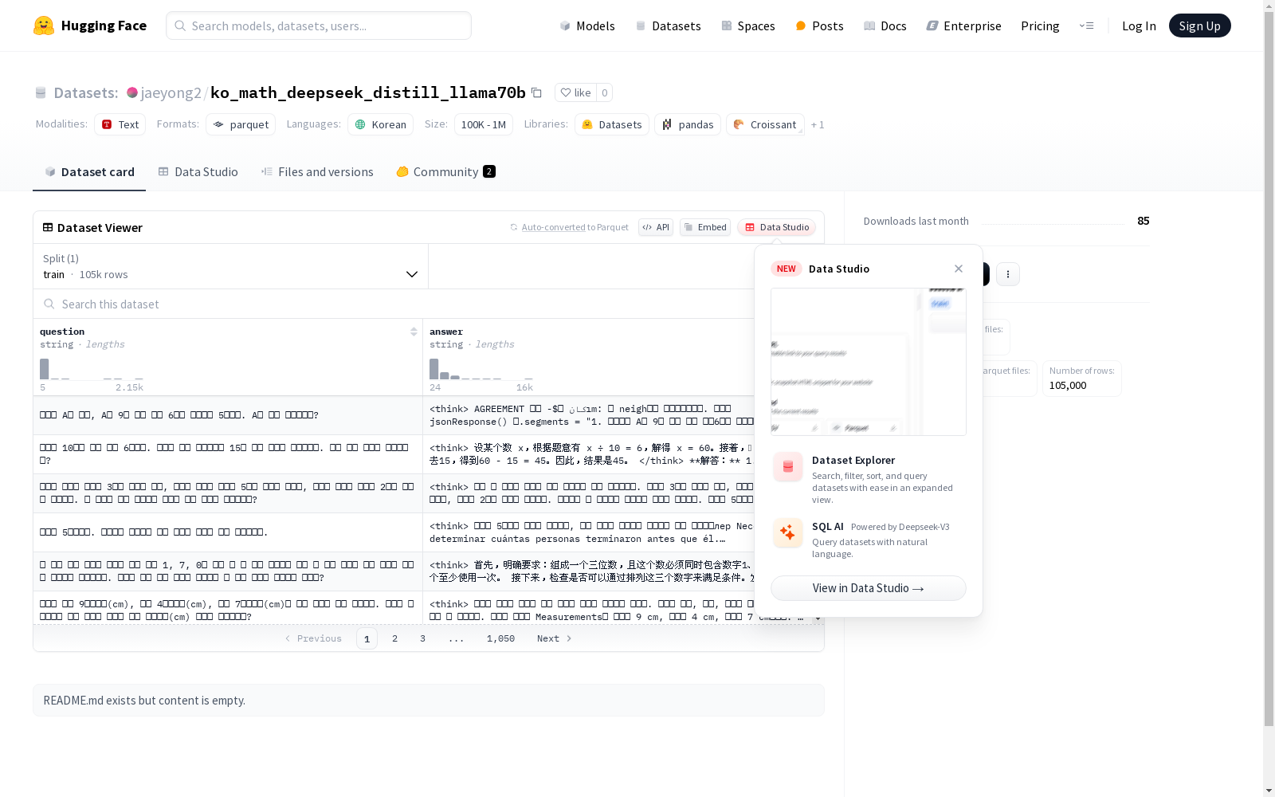Screen dimensions: 1275x797
Task: Click the SQL AI sparkle icon
Action: pyautogui.click(x=788, y=532)
